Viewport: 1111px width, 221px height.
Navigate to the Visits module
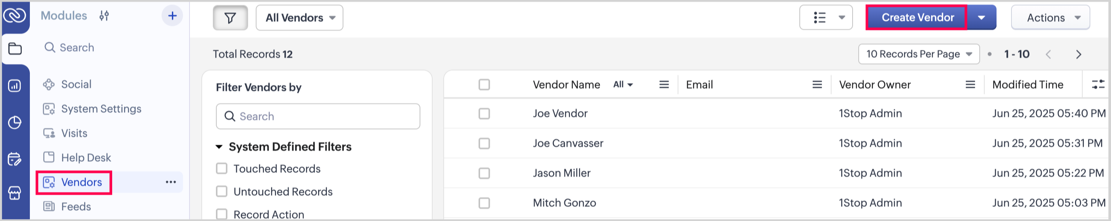pyautogui.click(x=74, y=133)
